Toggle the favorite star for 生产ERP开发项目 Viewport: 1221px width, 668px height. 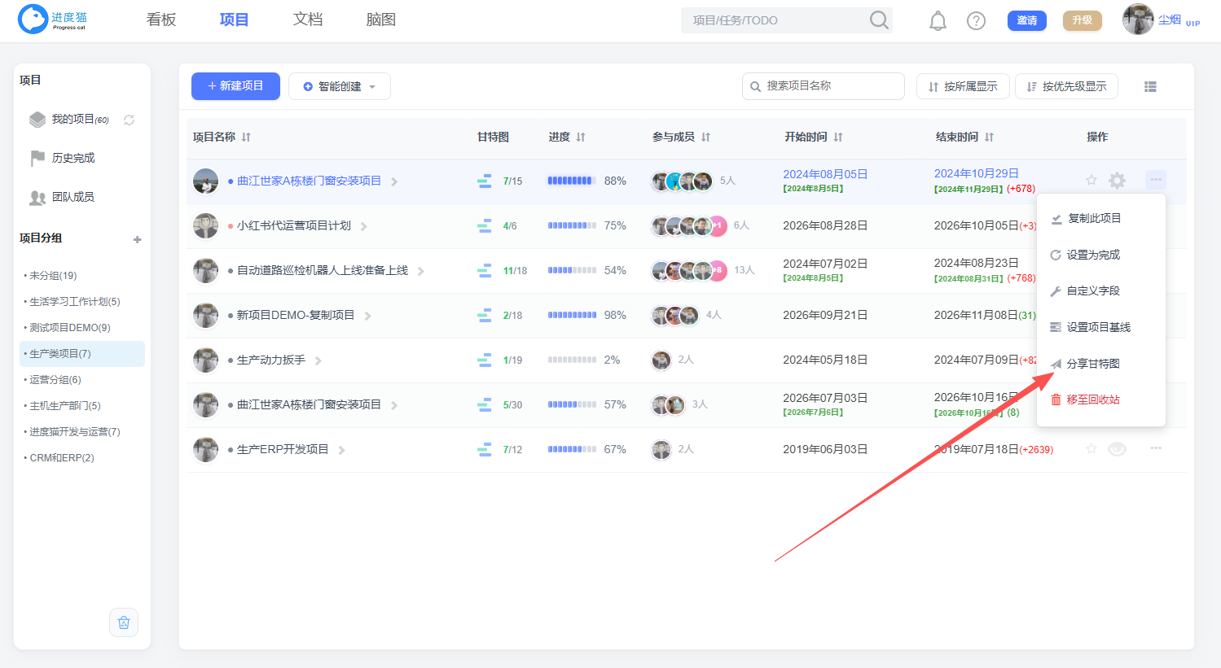[x=1091, y=448]
